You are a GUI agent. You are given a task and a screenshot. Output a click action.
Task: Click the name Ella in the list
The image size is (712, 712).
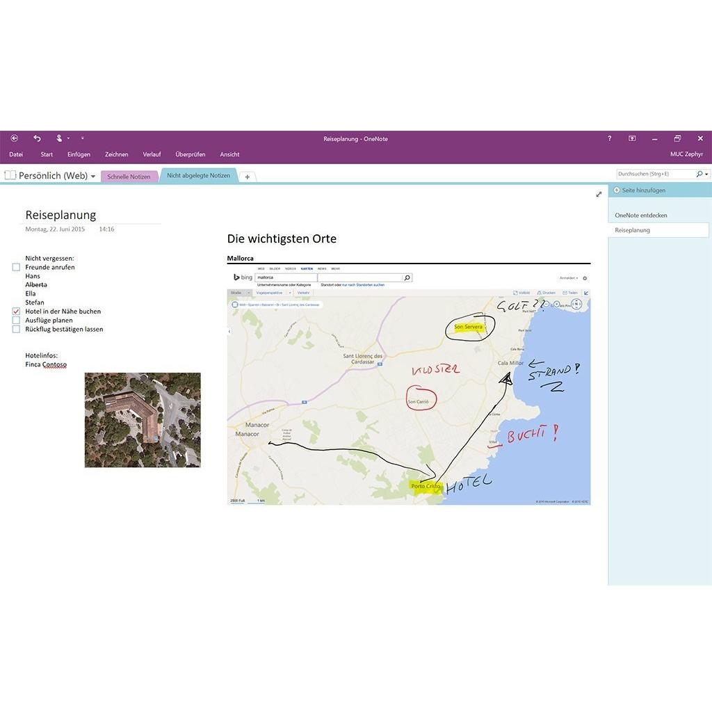pos(31,294)
